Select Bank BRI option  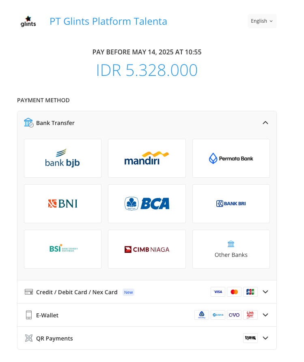[231, 204]
